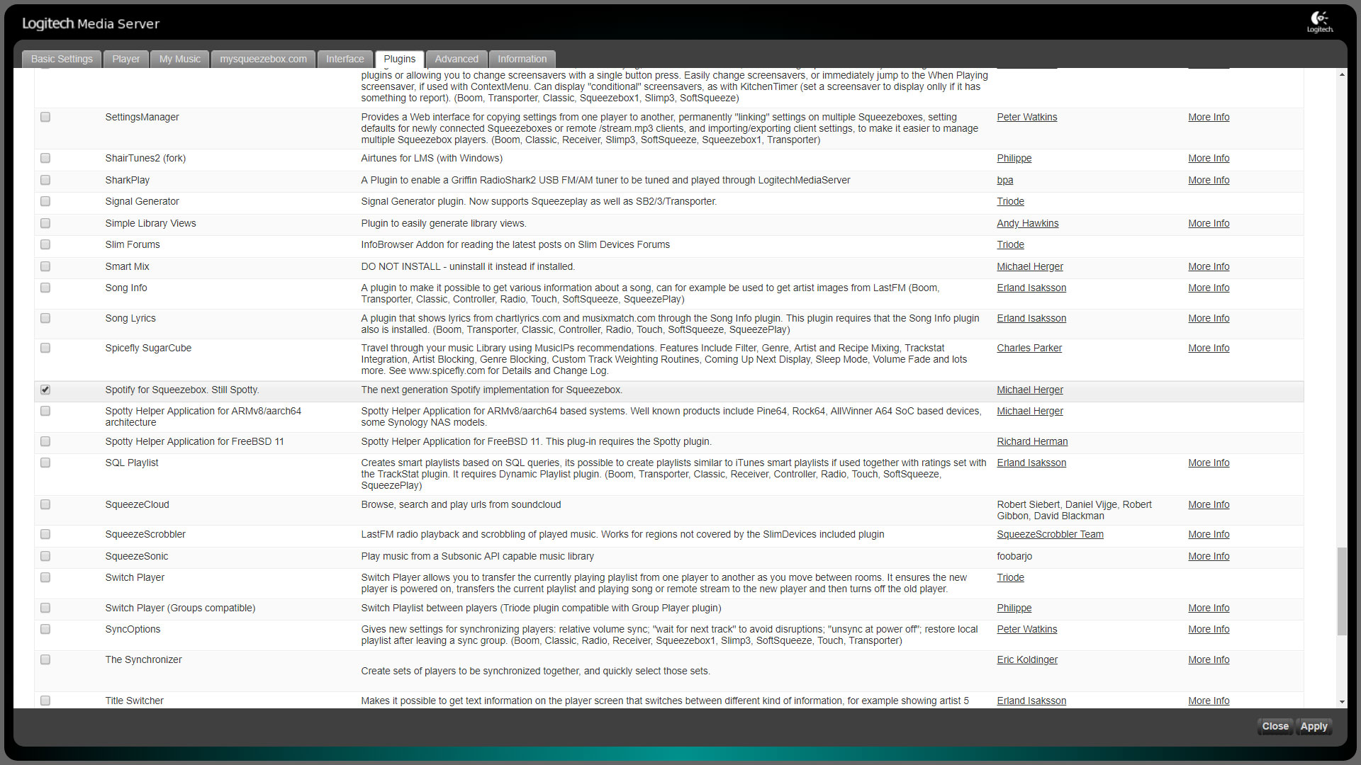
Task: Tick the SqueezeSonic plugin box
Action: (45, 556)
